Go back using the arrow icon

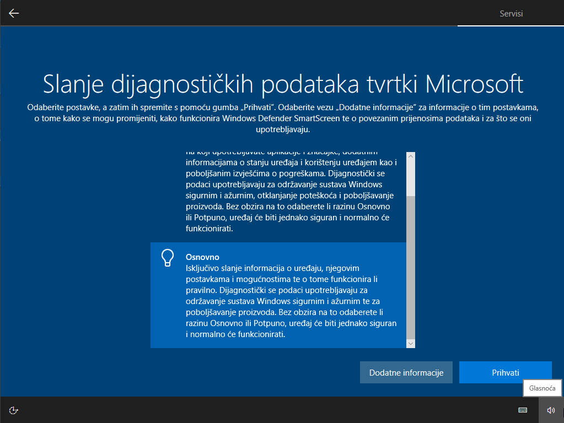(14, 13)
